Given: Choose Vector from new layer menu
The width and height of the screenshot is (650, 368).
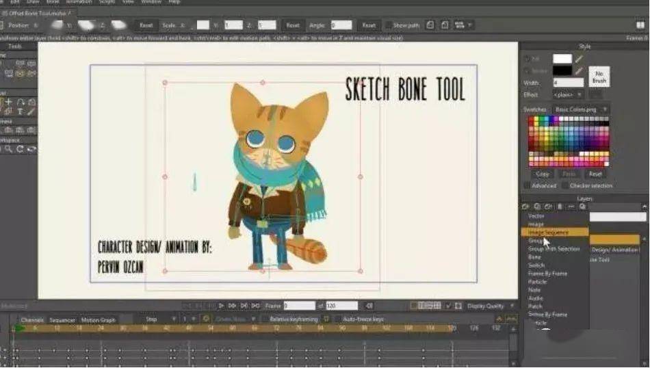Looking at the screenshot, I should pos(536,216).
